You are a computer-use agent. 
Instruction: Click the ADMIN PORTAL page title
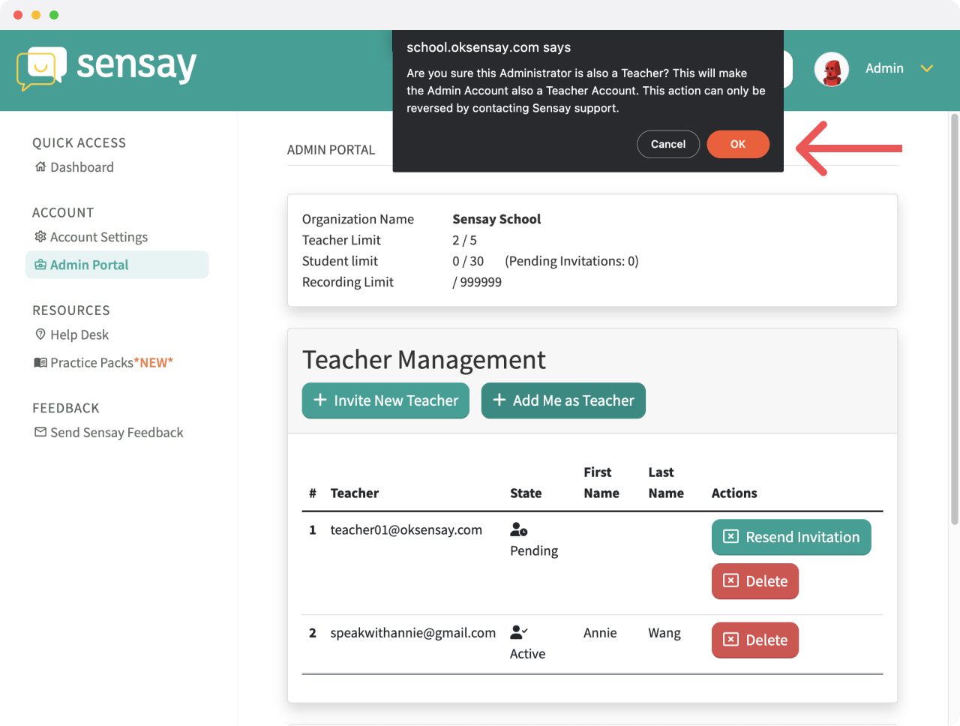[331, 150]
